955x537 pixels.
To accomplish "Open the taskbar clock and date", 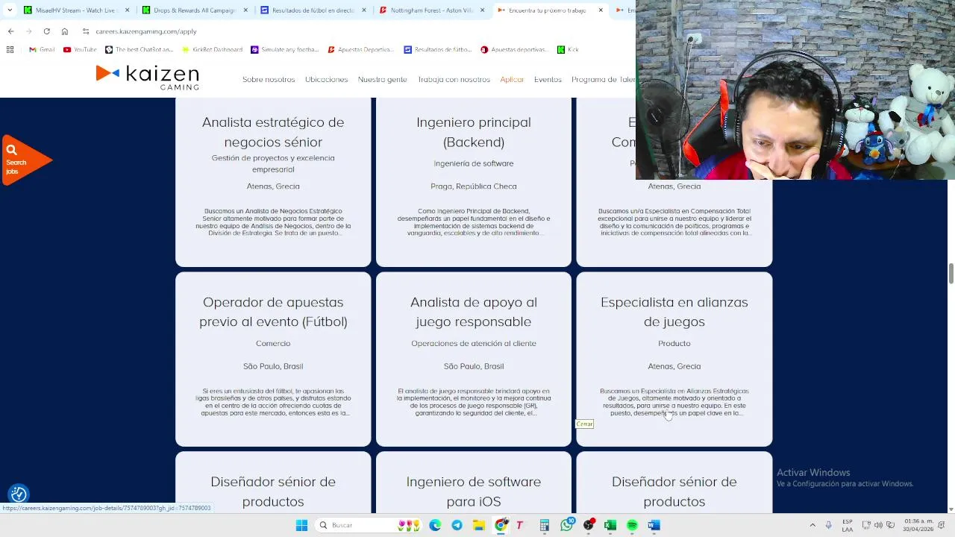I will pos(918,525).
